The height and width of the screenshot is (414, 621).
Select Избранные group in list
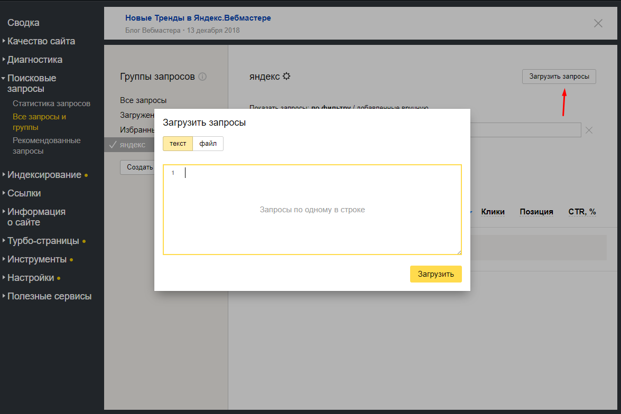137,130
